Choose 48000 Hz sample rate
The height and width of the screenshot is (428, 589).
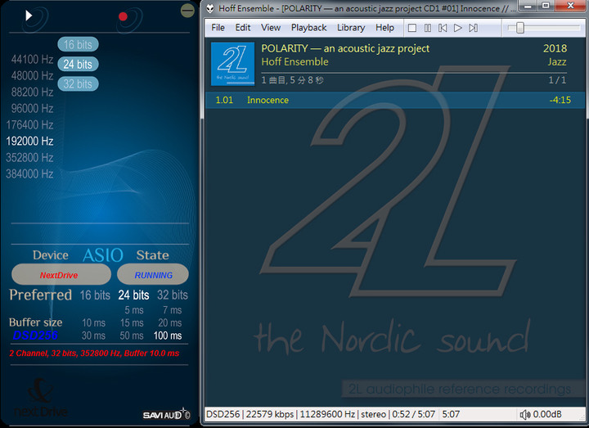click(x=32, y=76)
